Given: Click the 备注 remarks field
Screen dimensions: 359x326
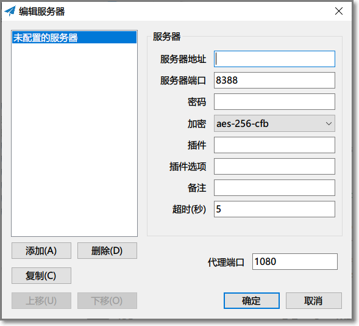Looking at the screenshot, I should click(x=274, y=188).
